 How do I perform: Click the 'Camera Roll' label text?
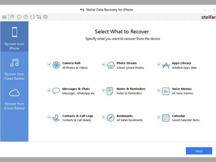click(x=71, y=63)
